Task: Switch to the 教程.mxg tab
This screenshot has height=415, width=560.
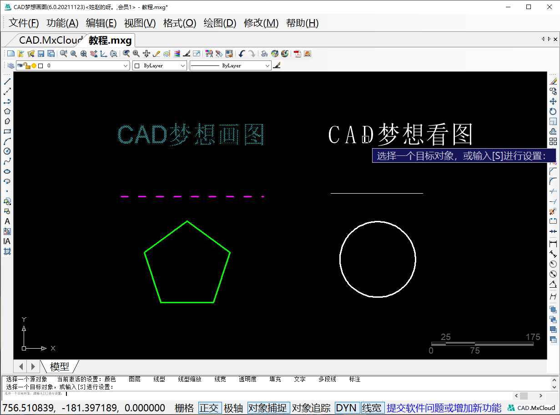Action: coord(110,40)
